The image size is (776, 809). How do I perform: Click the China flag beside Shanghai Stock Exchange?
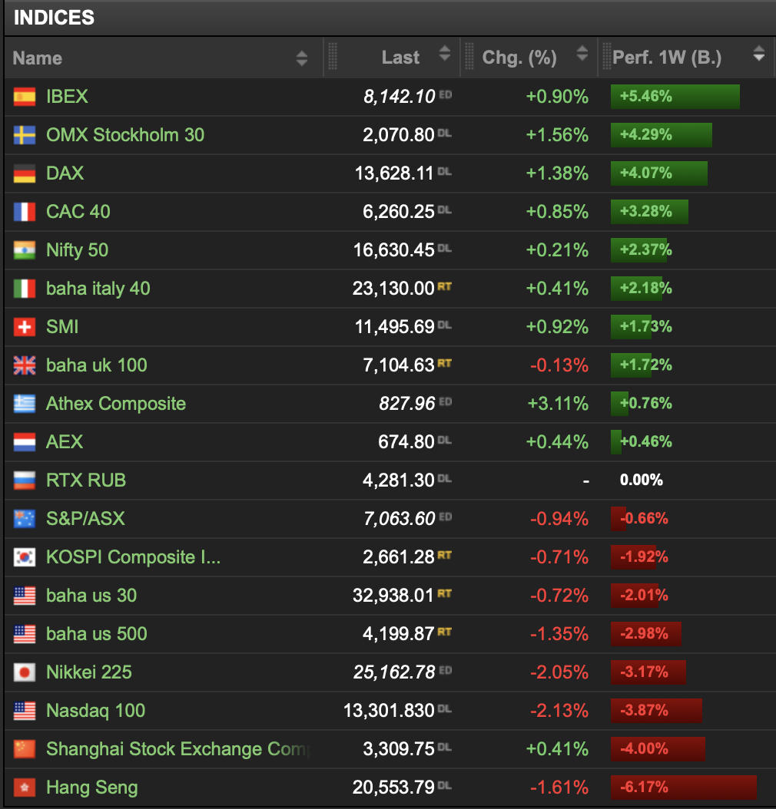coord(25,749)
